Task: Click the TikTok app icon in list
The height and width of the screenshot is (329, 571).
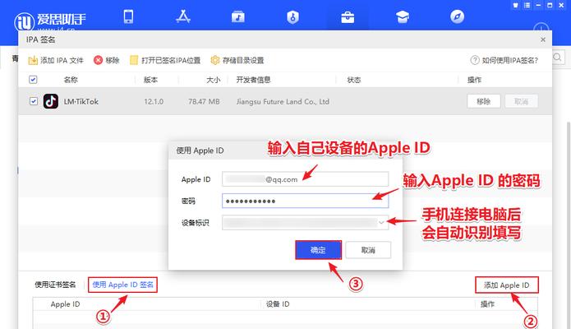Action: 51,101
